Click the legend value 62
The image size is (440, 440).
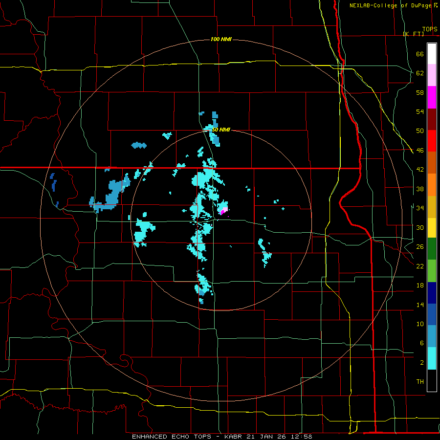pyautogui.click(x=420, y=73)
